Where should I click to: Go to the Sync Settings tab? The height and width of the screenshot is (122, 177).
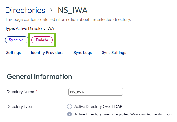(114, 53)
